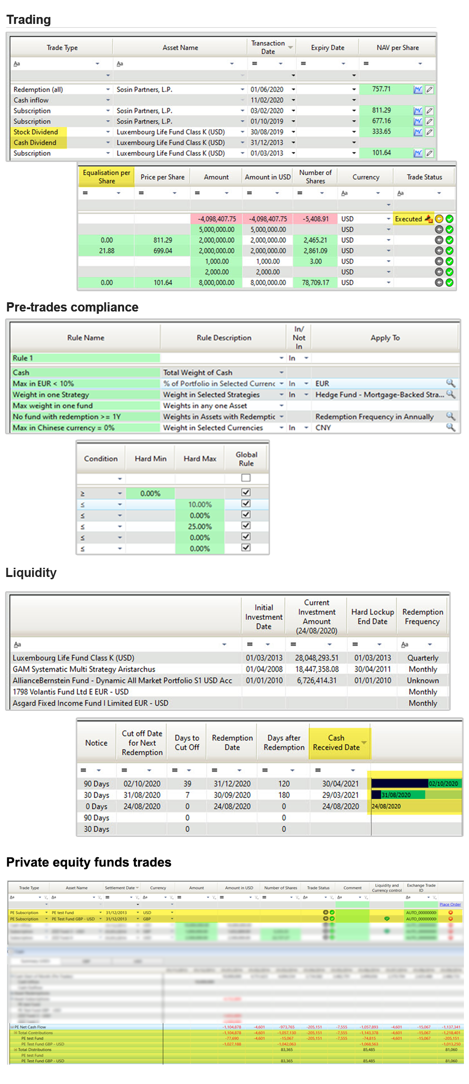Click Executed trade status cell
This screenshot has height=1084, width=469.
point(413,219)
